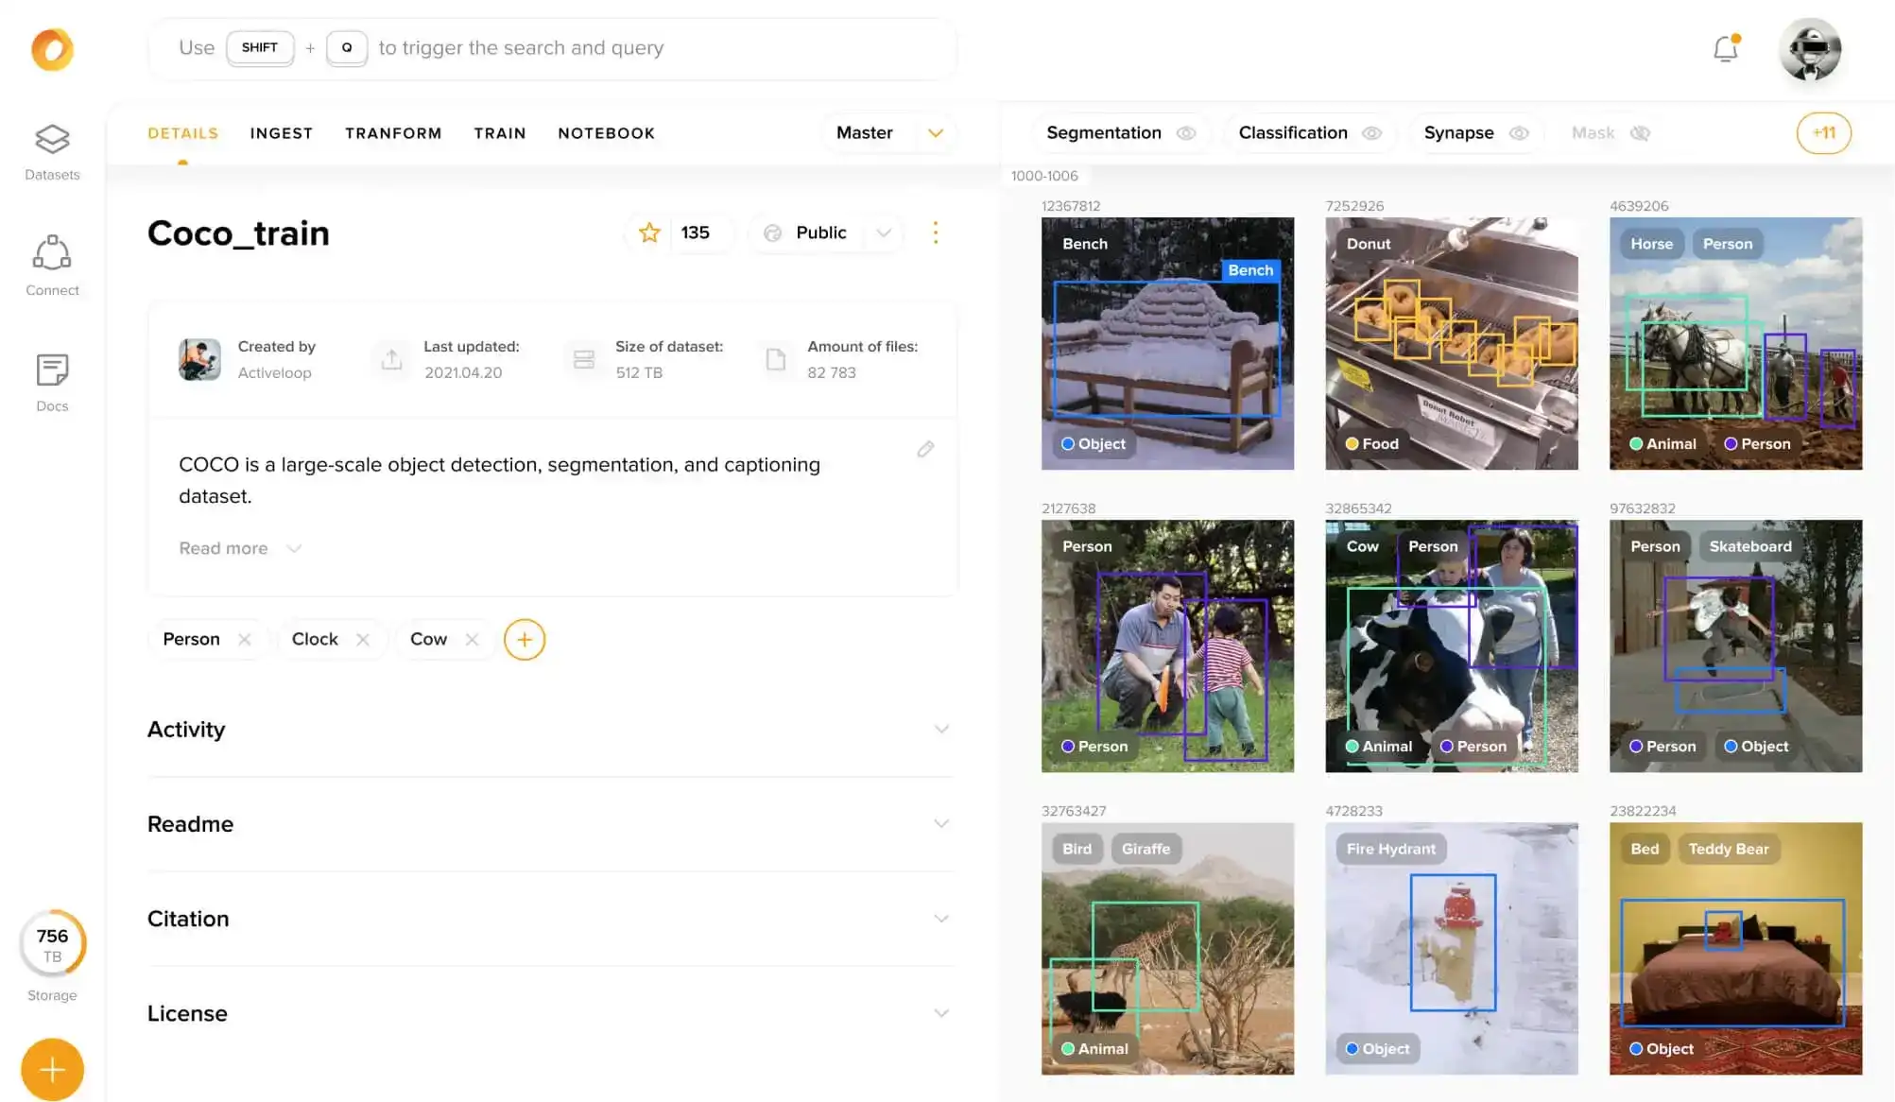Click the Activeloop logo
This screenshot has width=1895, height=1102.
click(53, 48)
